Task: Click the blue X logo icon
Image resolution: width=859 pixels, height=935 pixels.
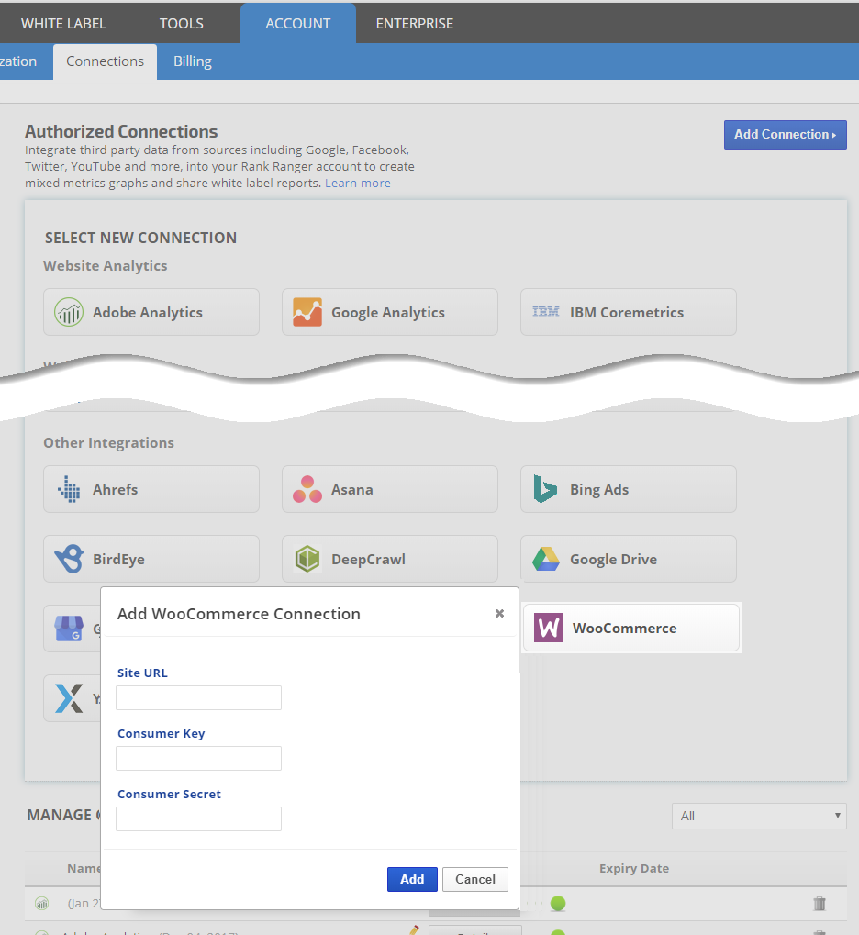Action: [x=69, y=698]
